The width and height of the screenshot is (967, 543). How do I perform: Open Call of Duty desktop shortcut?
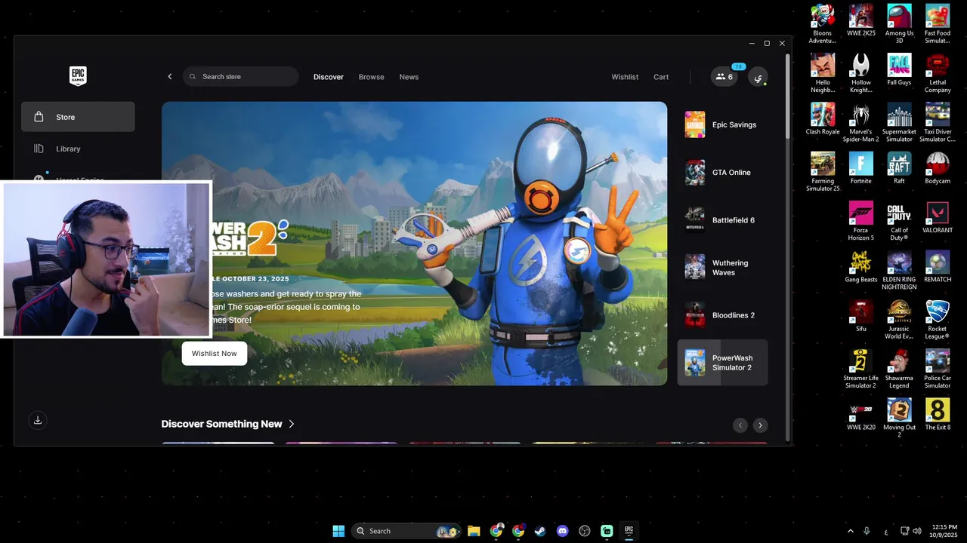pyautogui.click(x=899, y=221)
